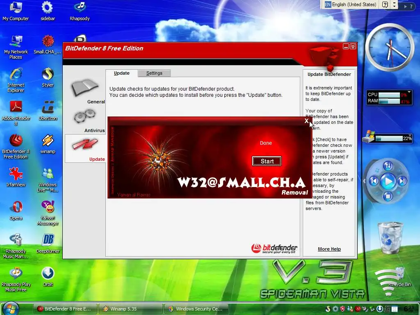Click the language bar help question icon
Viewport: 420px width, 315px height.
click(x=385, y=5)
